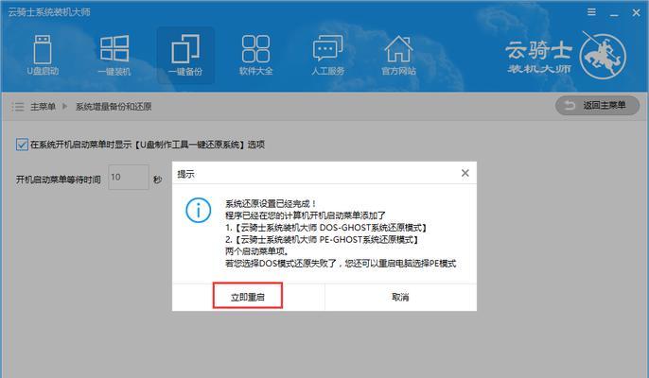This screenshot has height=378, width=649.
Task: Click 取消 to cancel the prompt
Action: click(400, 297)
